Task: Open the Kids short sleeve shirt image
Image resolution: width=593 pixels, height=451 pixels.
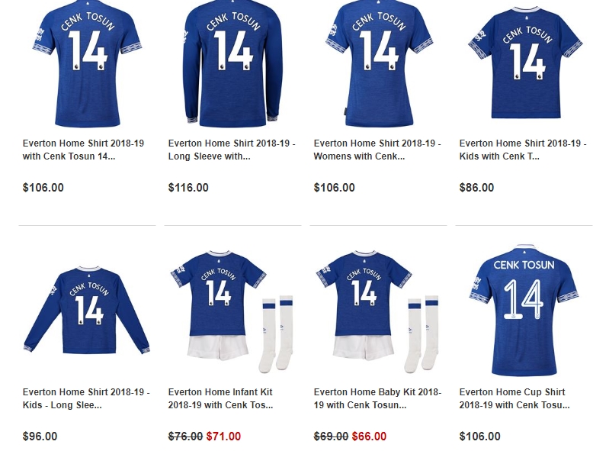Action: 524,65
